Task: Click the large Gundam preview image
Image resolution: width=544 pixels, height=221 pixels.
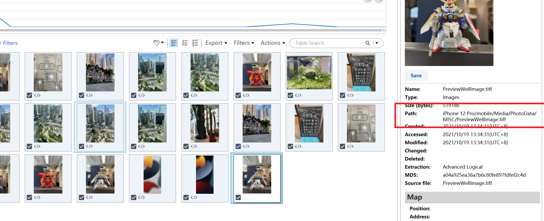Action: click(449, 33)
